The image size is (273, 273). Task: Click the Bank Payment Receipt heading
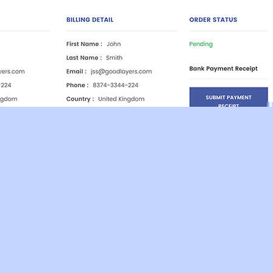tap(223, 69)
